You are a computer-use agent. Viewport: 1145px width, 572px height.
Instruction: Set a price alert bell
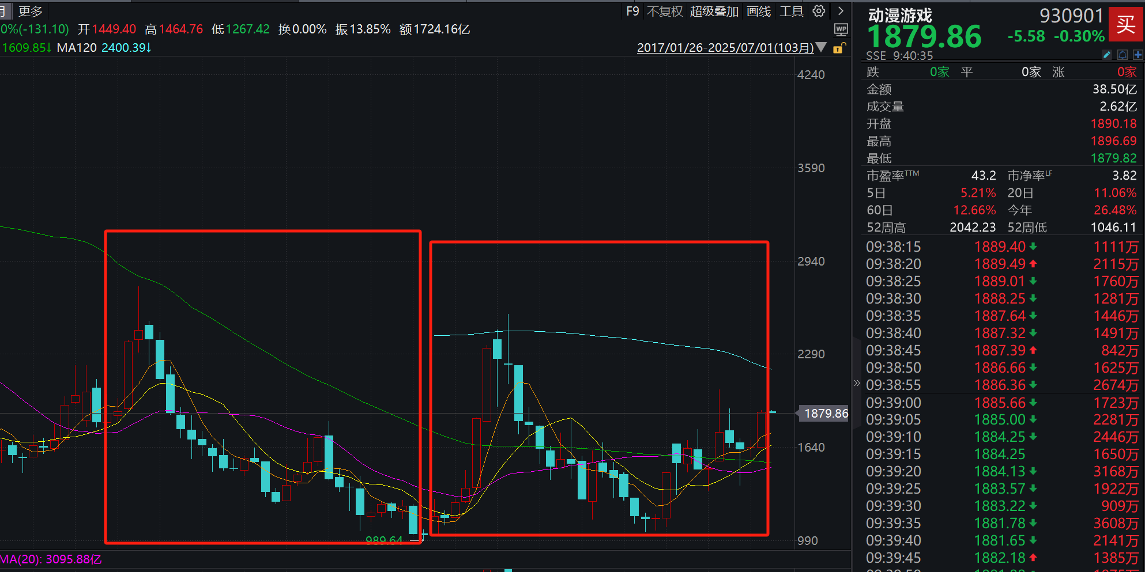coord(1123,55)
